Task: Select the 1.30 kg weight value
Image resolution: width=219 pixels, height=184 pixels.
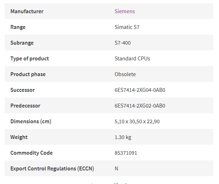Action: pos(123,137)
